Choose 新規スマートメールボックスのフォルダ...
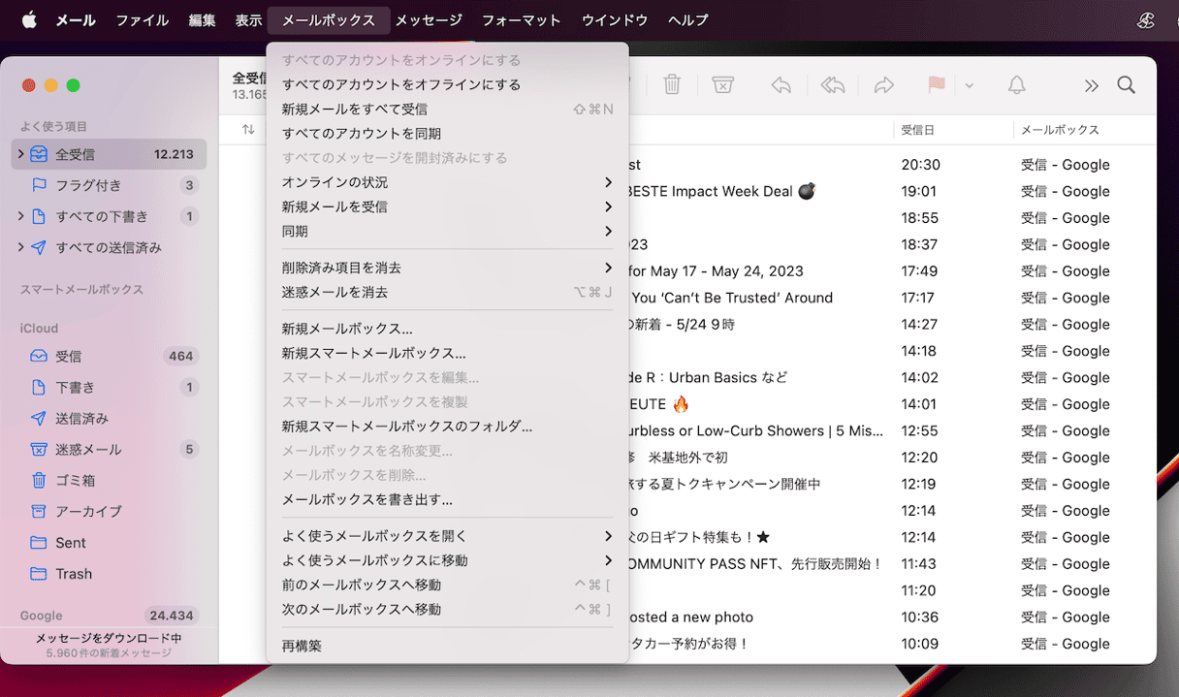Viewport: 1179px width, 697px height. coord(447,426)
